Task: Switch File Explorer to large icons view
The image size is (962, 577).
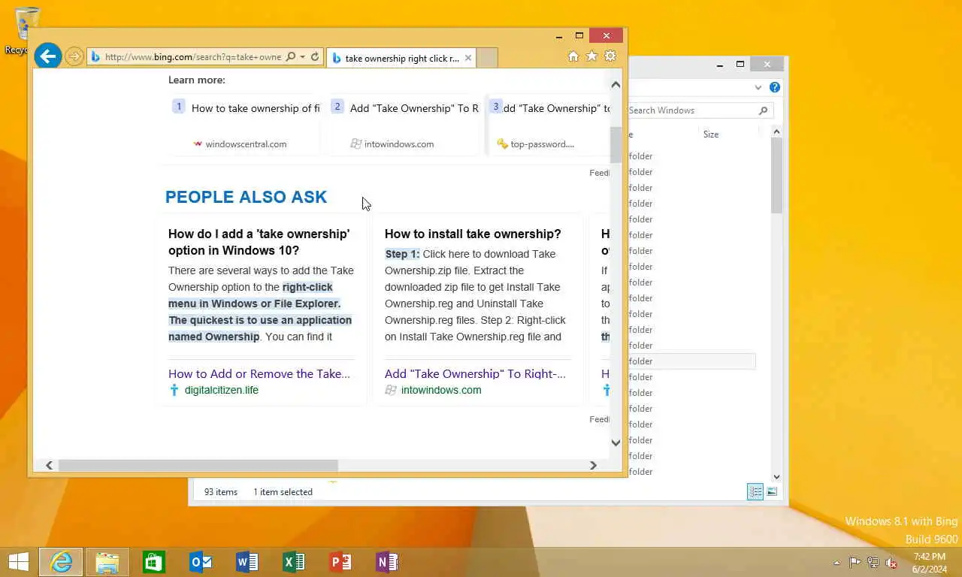Action: pyautogui.click(x=772, y=491)
